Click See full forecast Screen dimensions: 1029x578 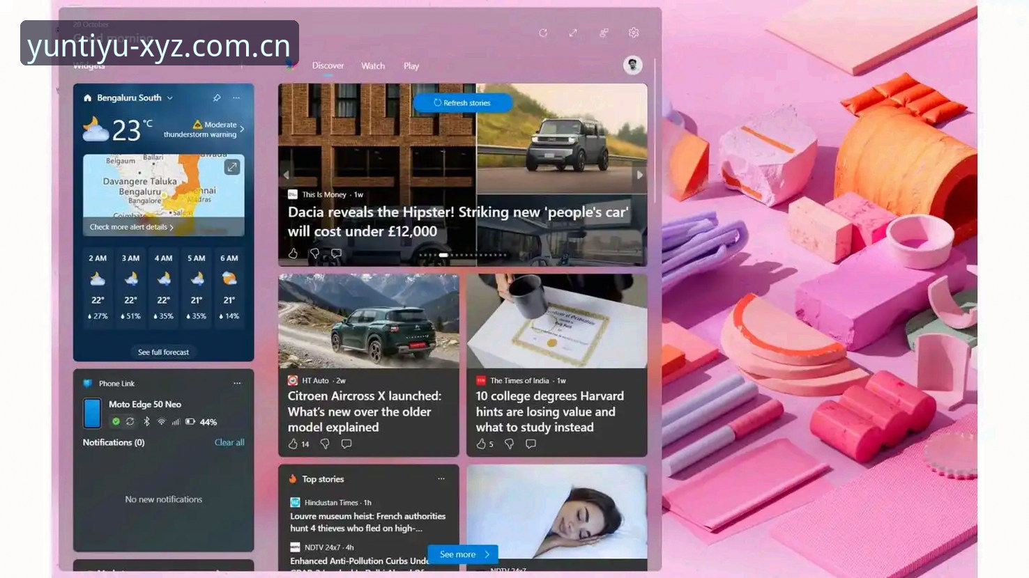[163, 352]
